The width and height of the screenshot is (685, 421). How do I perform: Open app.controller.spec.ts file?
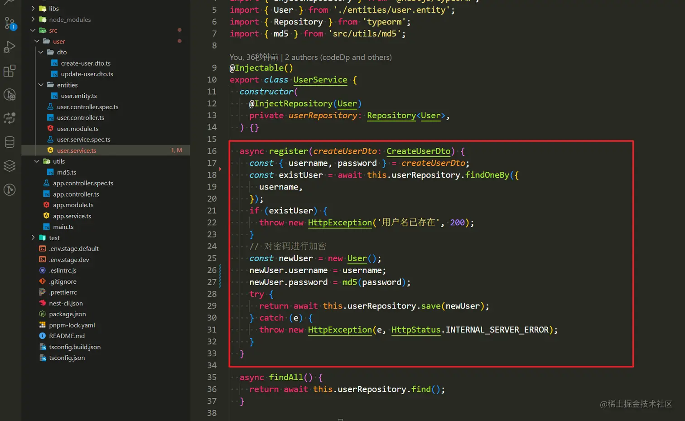coord(83,183)
